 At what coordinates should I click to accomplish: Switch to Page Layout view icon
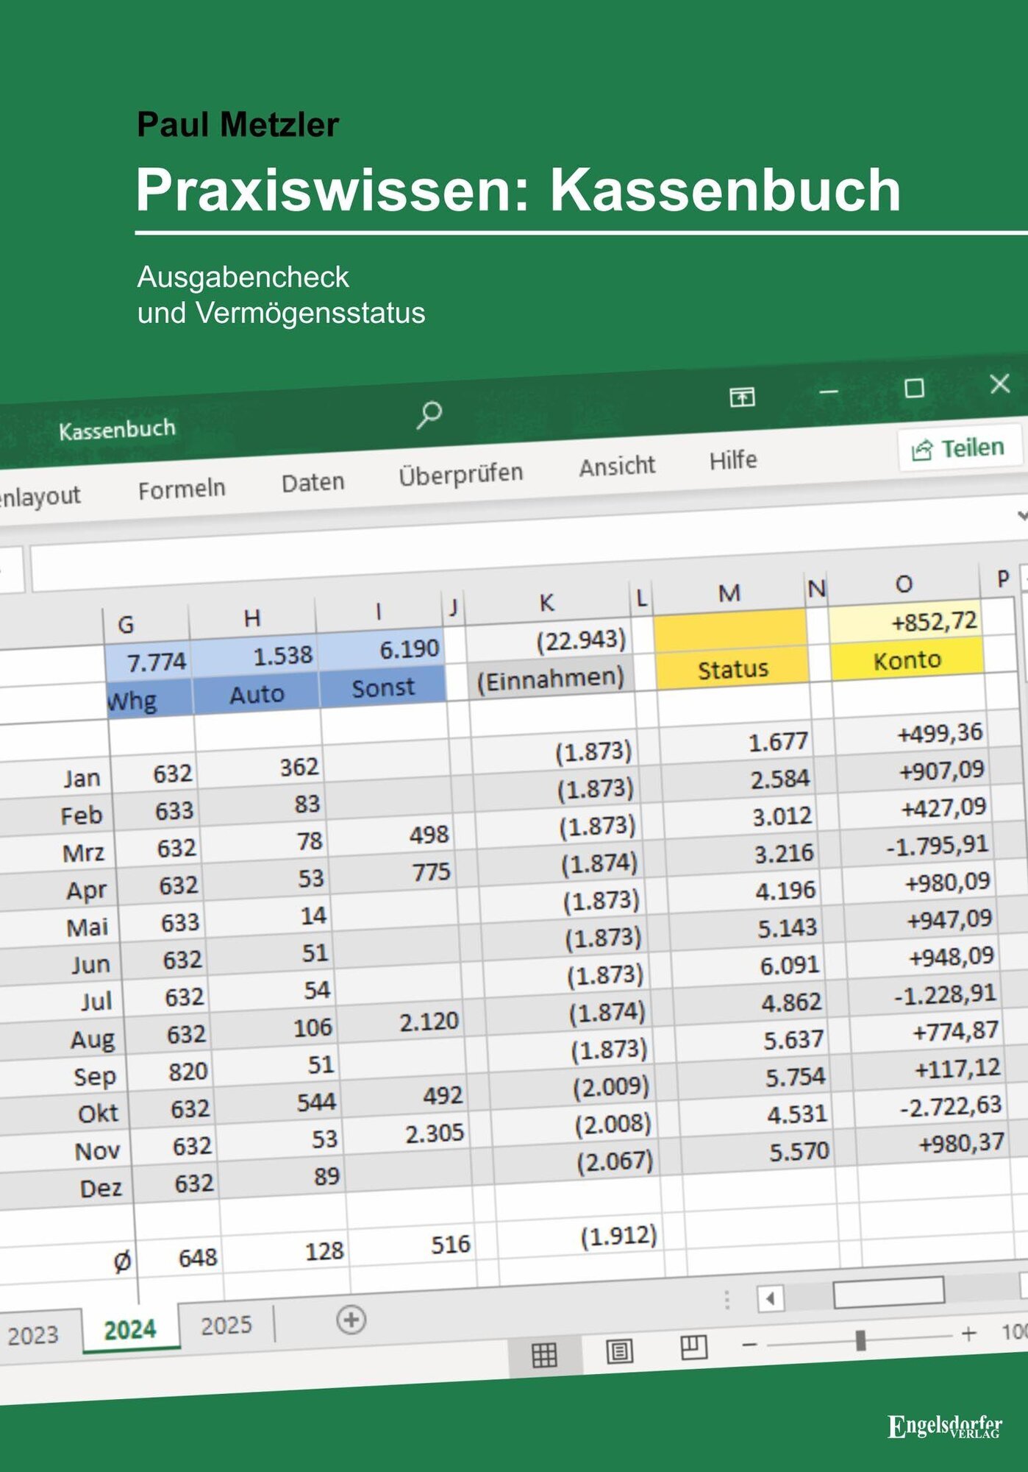[x=619, y=1351]
